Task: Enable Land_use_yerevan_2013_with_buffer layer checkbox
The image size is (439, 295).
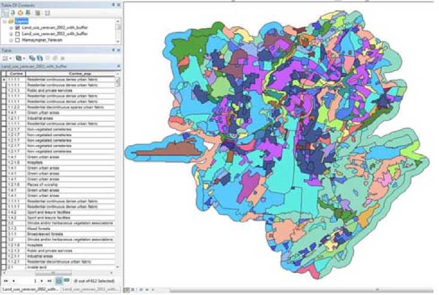Action: [17, 34]
